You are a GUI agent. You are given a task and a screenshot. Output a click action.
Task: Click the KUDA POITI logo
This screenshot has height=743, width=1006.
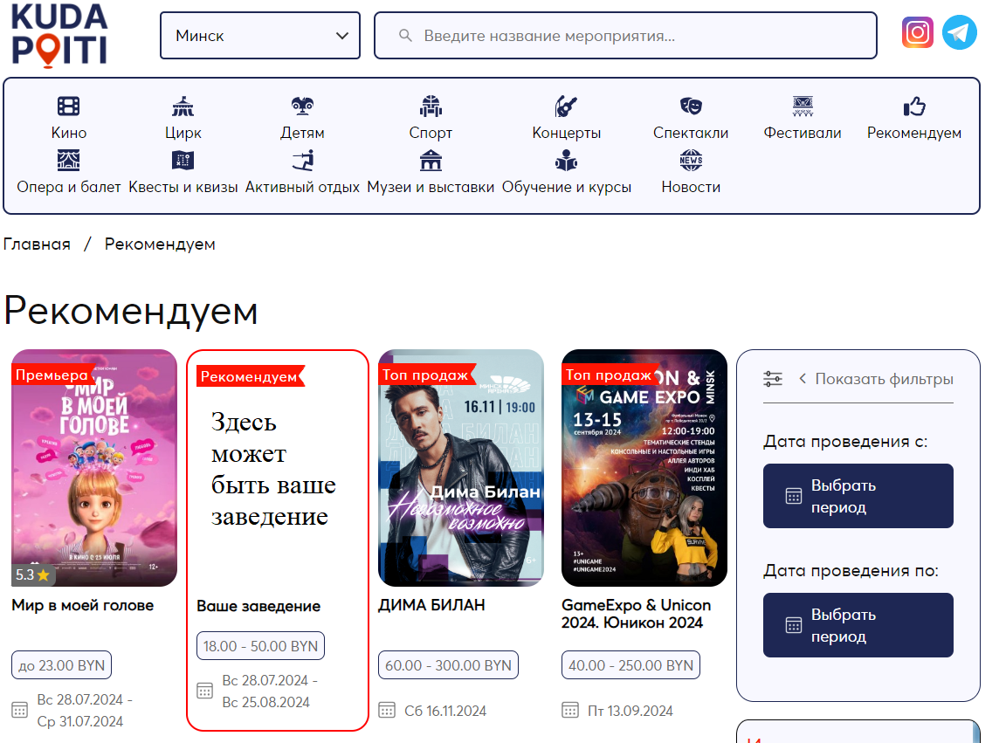click(x=59, y=35)
